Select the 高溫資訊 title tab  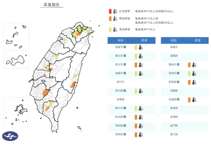pos(51,5)
